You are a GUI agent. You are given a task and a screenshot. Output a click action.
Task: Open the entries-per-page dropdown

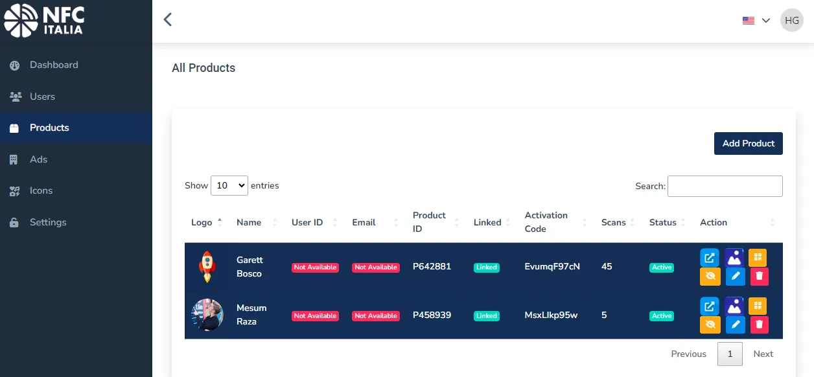(x=229, y=185)
